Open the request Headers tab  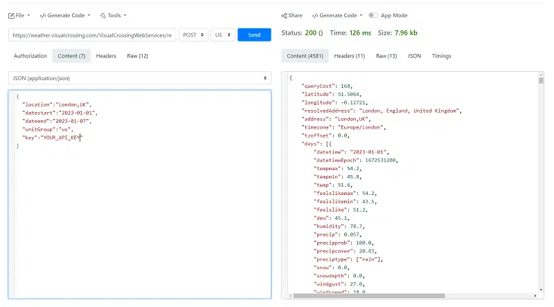pos(106,56)
